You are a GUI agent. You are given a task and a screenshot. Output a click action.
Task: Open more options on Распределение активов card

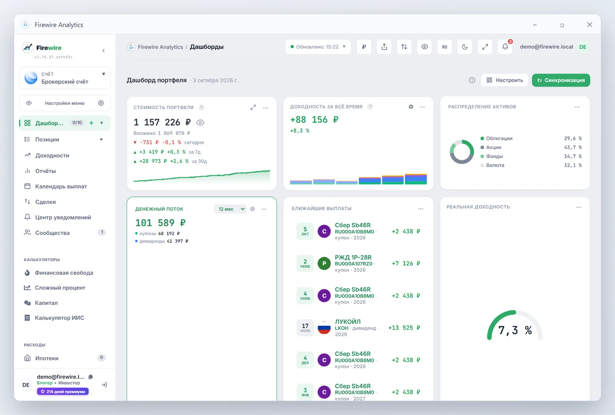(577, 107)
